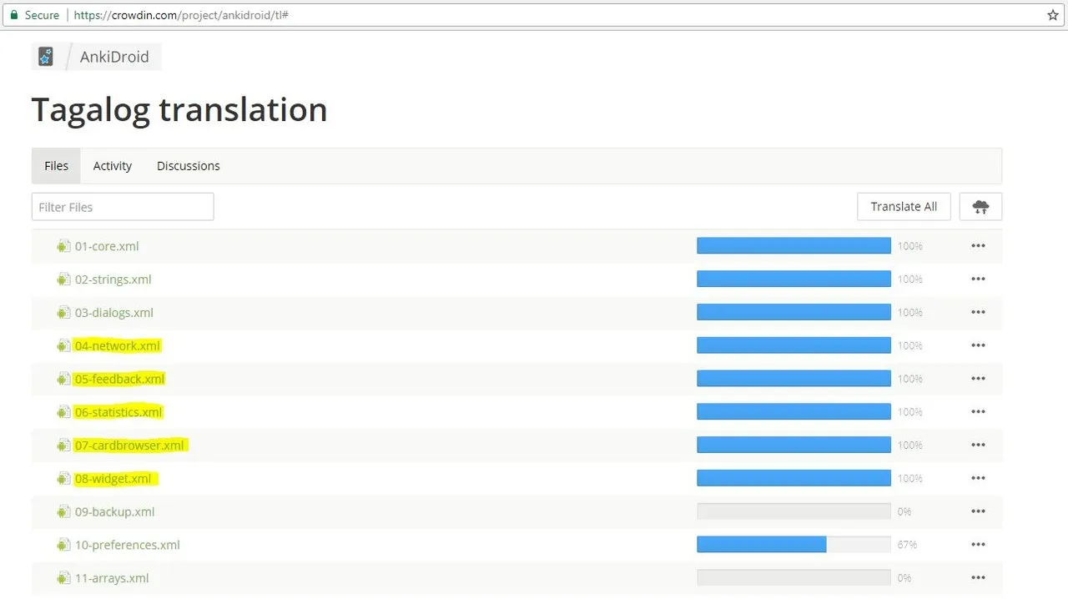Click the file icon beside 08-widget.xml

[x=63, y=479]
